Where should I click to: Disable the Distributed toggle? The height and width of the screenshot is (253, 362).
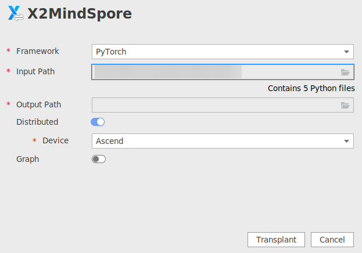98,122
